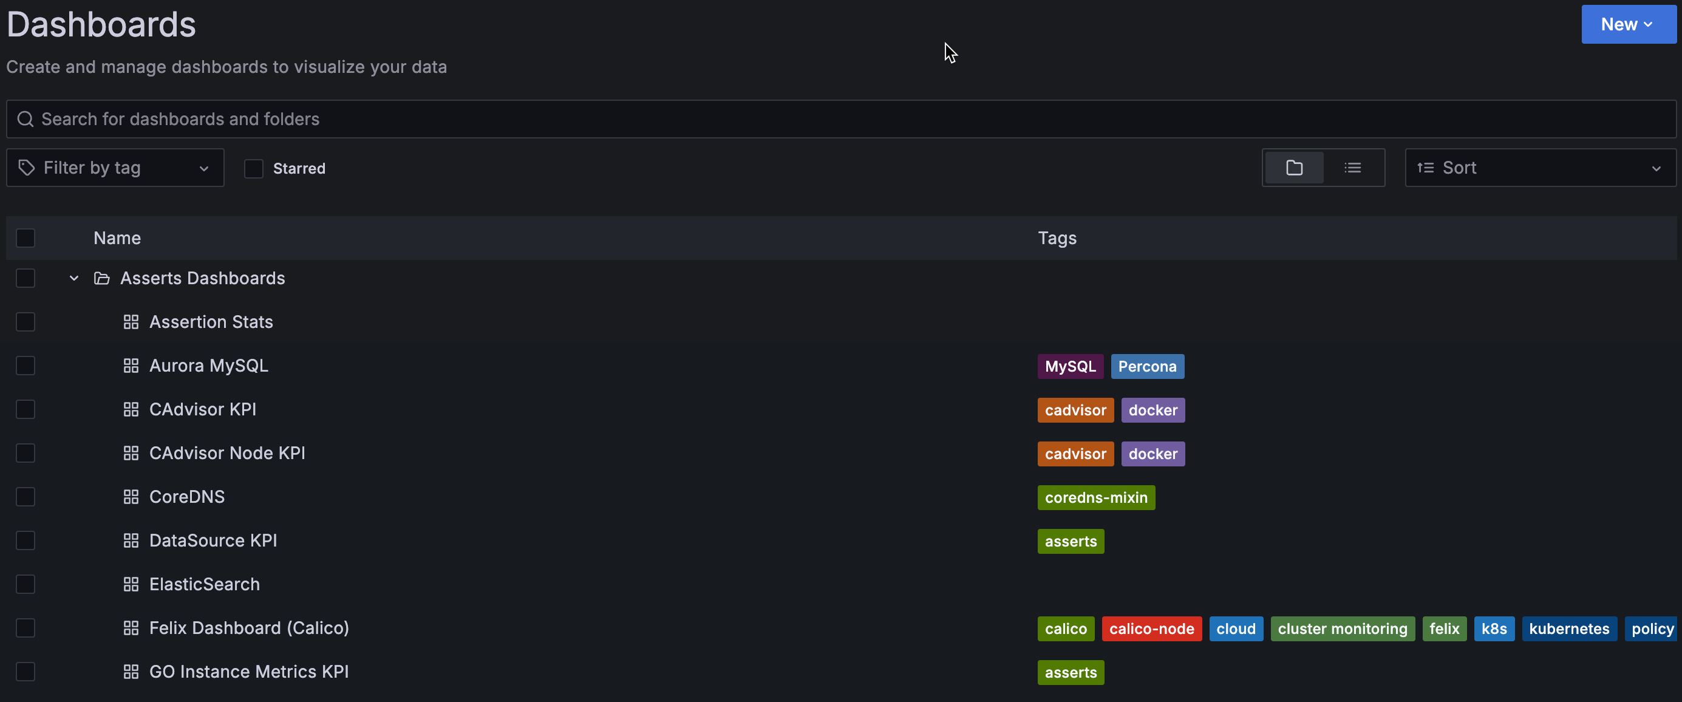
Task: Click the dashboard icon beside Assertion Stats
Action: 131,321
